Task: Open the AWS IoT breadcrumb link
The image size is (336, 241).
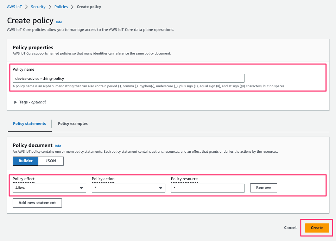Action: [x=14, y=6]
